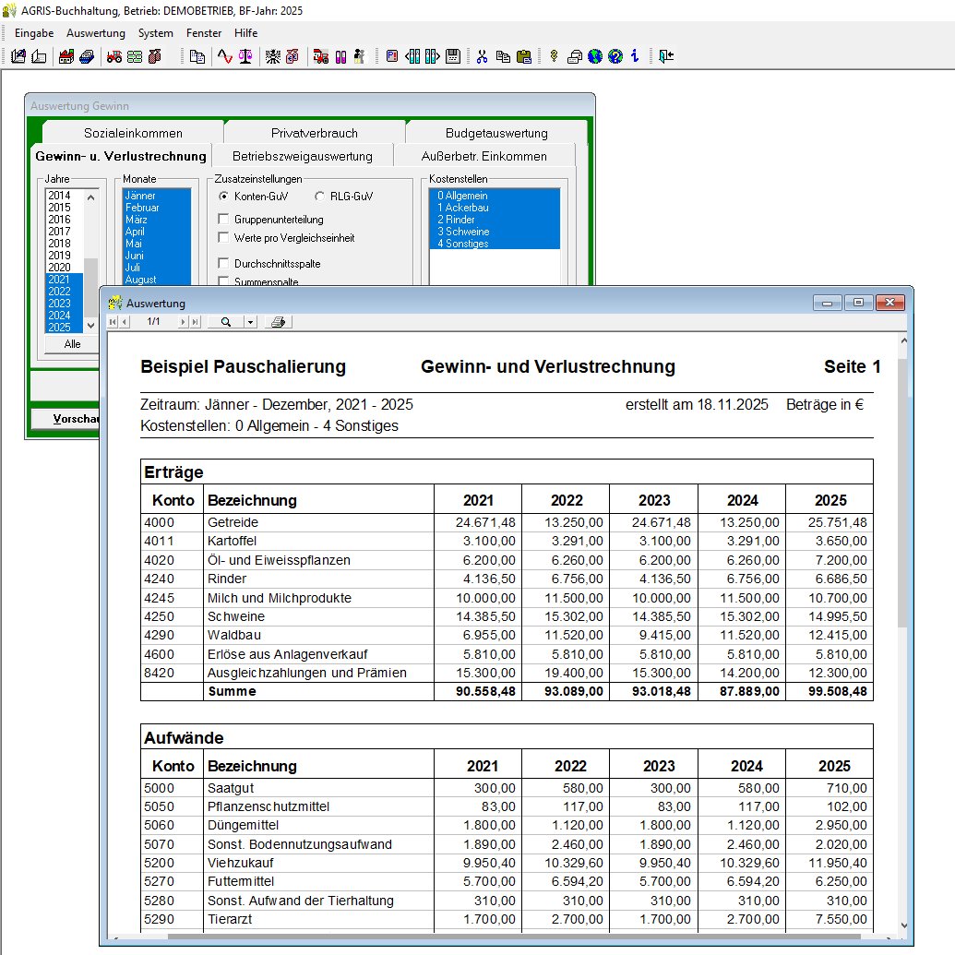Image resolution: width=955 pixels, height=955 pixels.
Task: Click the red tractor toolbar icon
Action: click(114, 56)
